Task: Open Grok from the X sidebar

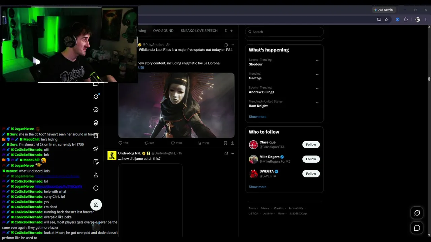Action: (96, 96)
